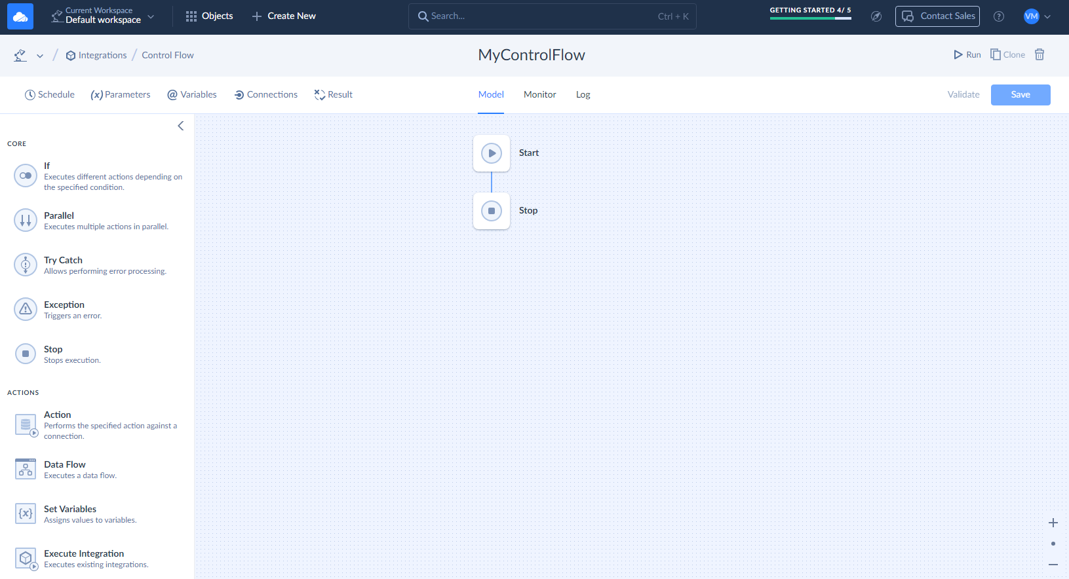Click the Contact Sales button
Image resolution: width=1069 pixels, height=579 pixels.
pyautogui.click(x=937, y=16)
